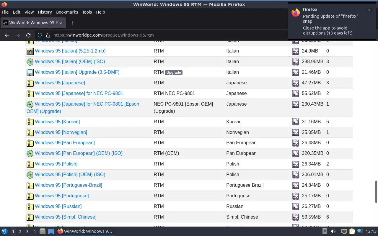378x236 pixels.
Task: Show site info via padlock icon
Action: point(48,35)
